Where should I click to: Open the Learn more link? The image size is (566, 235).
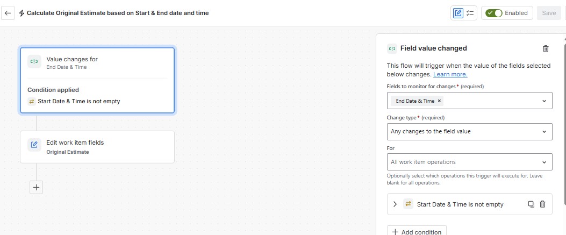coord(450,74)
